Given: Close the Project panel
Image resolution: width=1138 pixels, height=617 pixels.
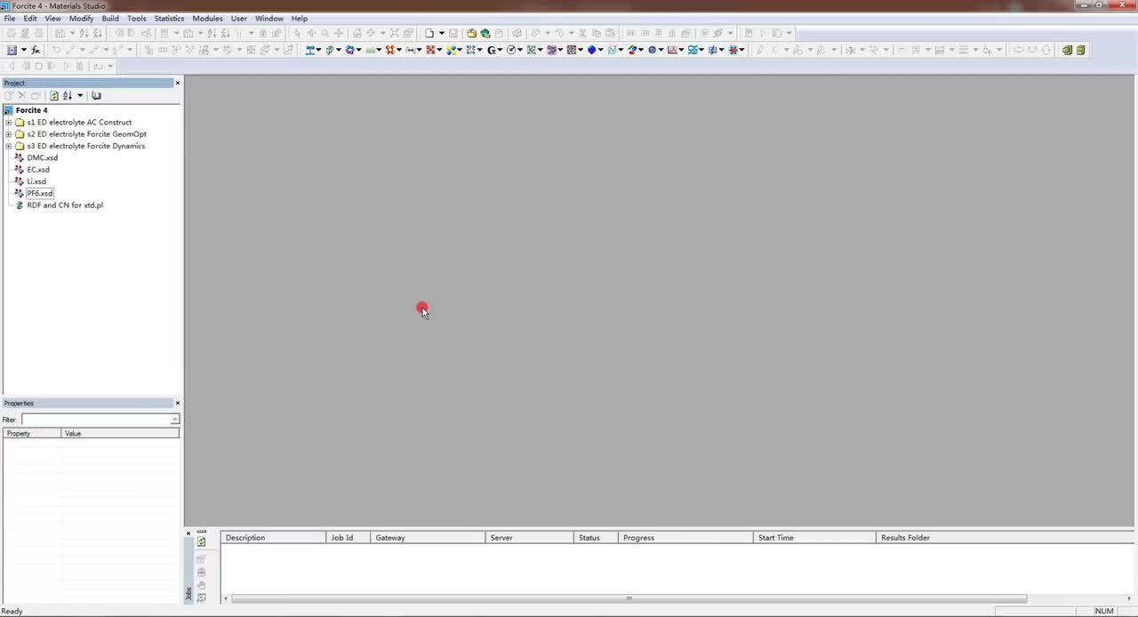Looking at the screenshot, I should [x=177, y=83].
